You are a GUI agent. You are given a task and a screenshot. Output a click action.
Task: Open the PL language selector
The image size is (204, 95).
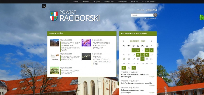click(44, 6)
